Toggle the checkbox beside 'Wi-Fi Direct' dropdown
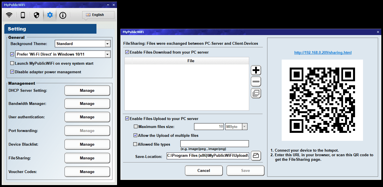Viewport: 383px width, 187px height. point(12,54)
